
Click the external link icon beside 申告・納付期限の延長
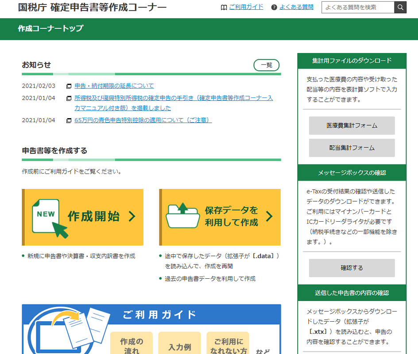[x=69, y=86]
